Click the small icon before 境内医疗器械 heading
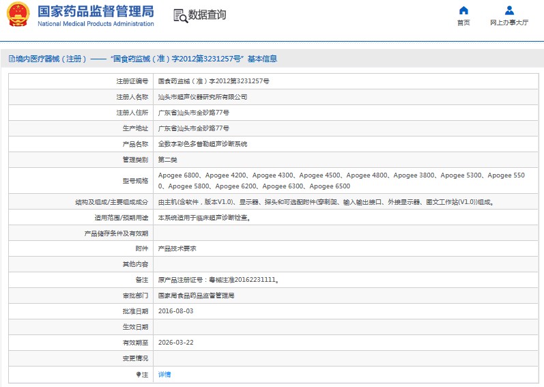The height and width of the screenshot is (387, 544). [11, 59]
